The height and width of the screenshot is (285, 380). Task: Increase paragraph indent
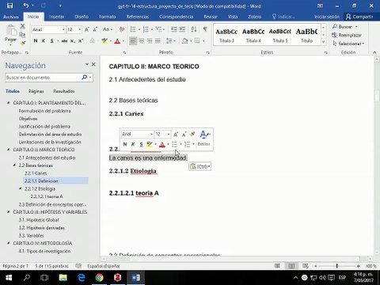[x=182, y=29]
